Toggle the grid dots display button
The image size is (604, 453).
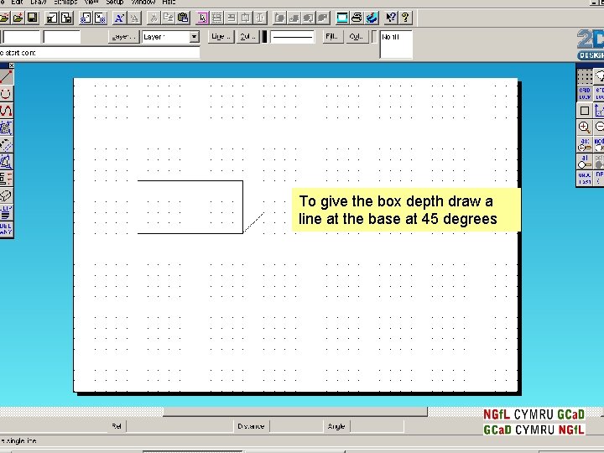(585, 76)
